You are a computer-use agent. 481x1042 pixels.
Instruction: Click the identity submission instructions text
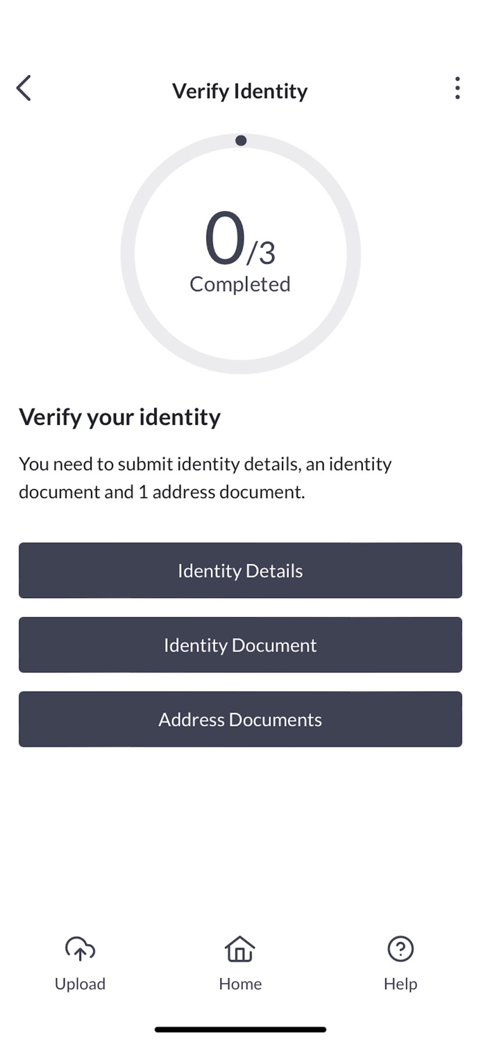[x=205, y=478]
